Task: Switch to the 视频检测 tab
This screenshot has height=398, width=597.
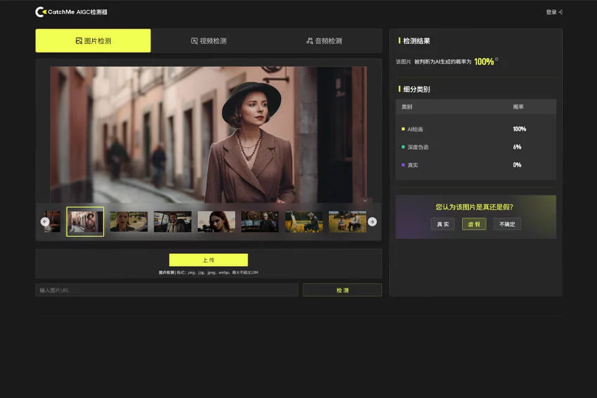Action: coord(209,41)
